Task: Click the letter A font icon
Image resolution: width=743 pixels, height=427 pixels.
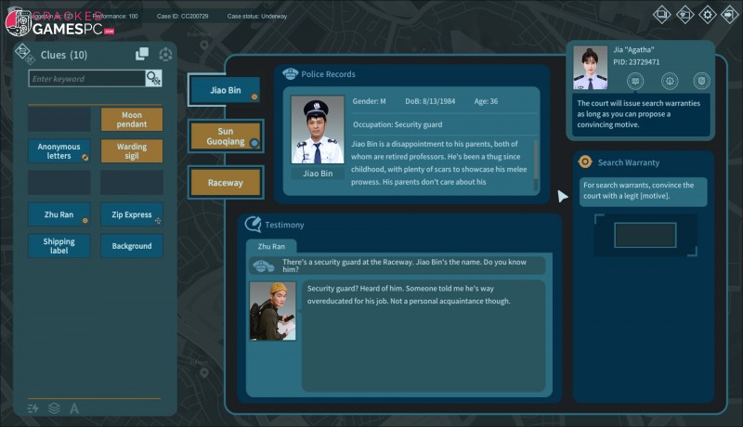Action: pos(74,408)
